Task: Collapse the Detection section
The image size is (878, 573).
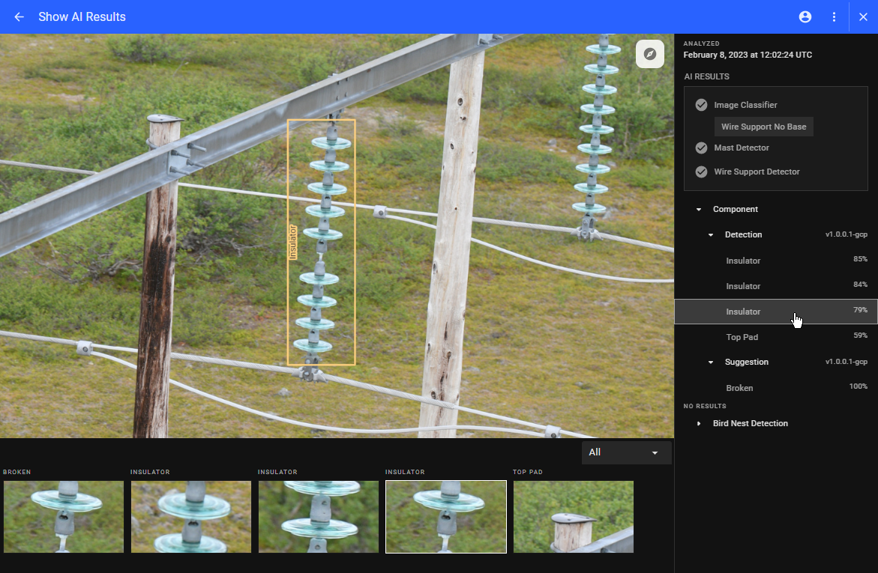Action: (711, 235)
